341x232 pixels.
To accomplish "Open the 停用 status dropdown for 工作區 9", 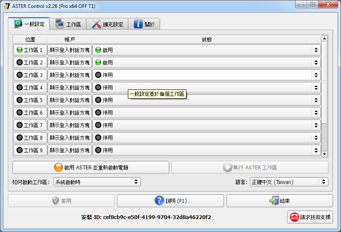I will point(206,150).
